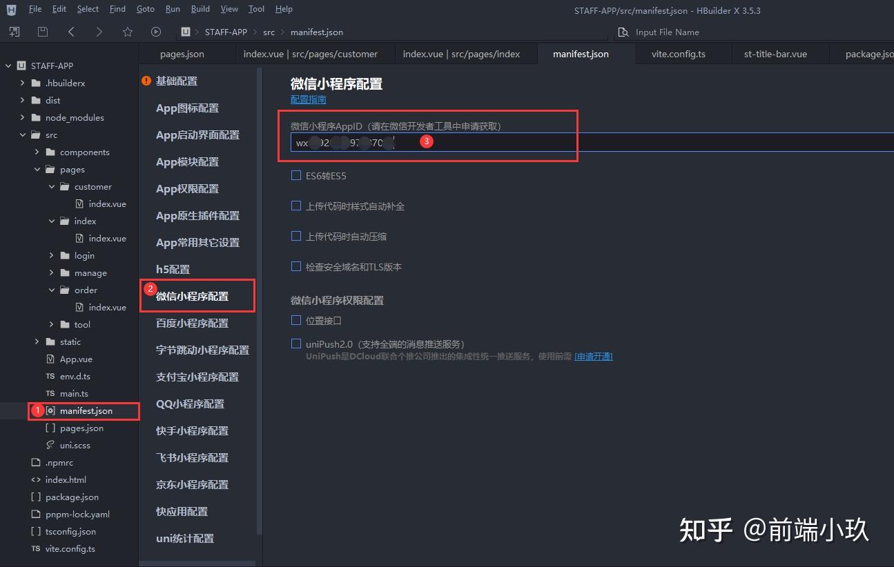Check 上传代码时自动压缩 option
This screenshot has width=894, height=567.
click(x=296, y=236)
